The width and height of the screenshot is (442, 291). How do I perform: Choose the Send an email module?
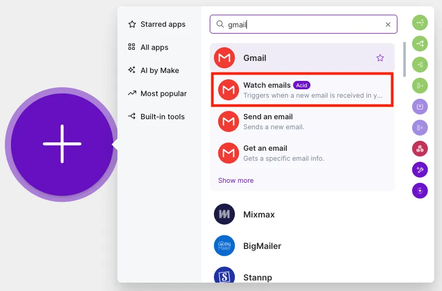click(x=302, y=121)
